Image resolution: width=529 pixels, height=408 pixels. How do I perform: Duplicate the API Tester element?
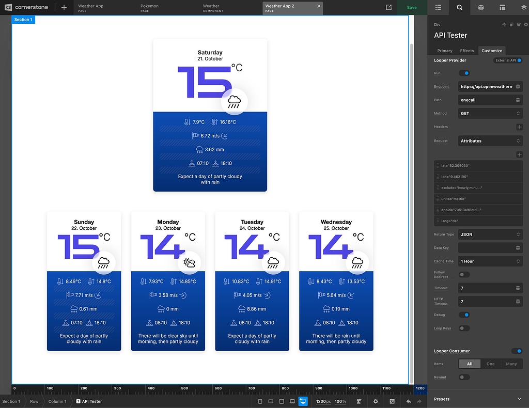[511, 24]
